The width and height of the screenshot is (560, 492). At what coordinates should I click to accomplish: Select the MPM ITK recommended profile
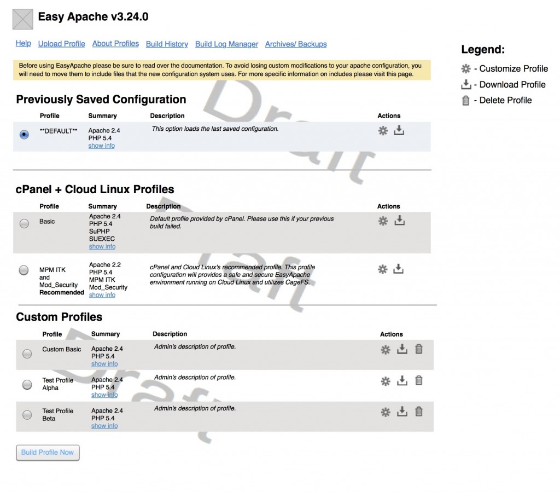click(x=24, y=270)
